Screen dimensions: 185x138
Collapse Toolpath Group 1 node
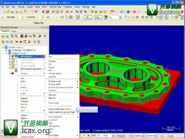click(6, 53)
